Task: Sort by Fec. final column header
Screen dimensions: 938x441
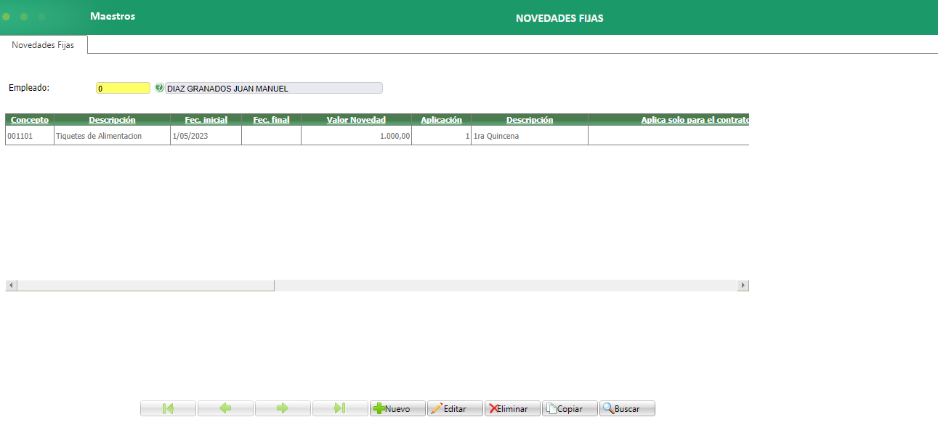Action: pos(271,120)
